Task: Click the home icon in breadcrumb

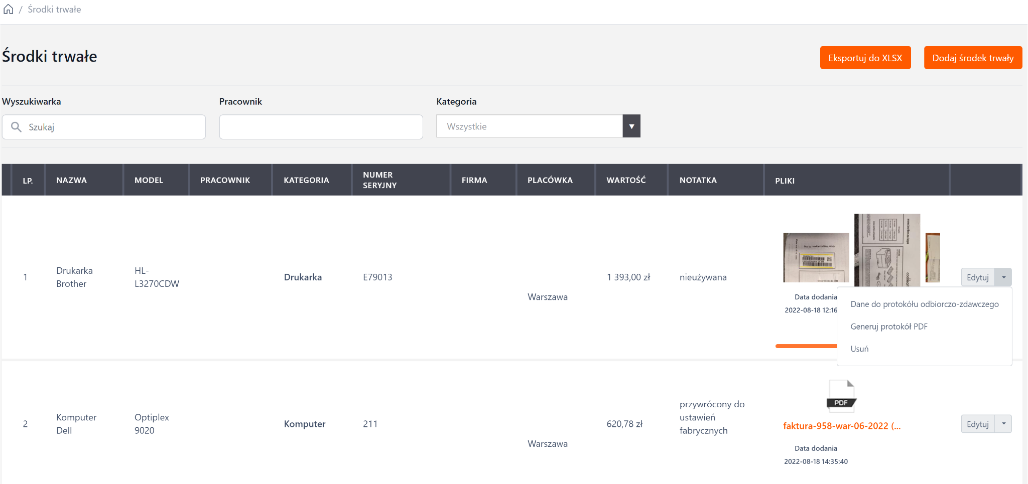Action: [9, 10]
